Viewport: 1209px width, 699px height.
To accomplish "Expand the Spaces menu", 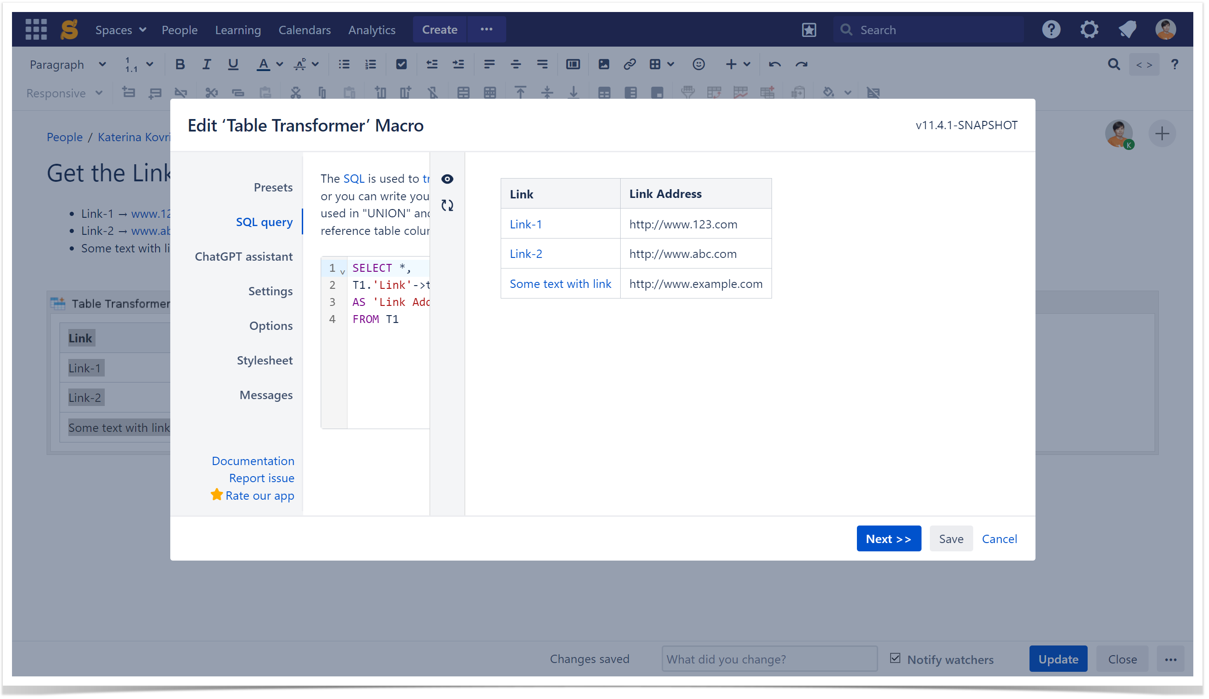I will point(120,30).
